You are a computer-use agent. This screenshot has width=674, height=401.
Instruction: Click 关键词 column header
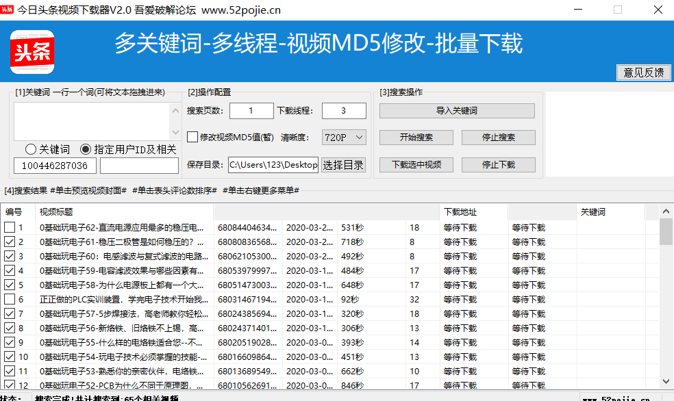(x=610, y=211)
